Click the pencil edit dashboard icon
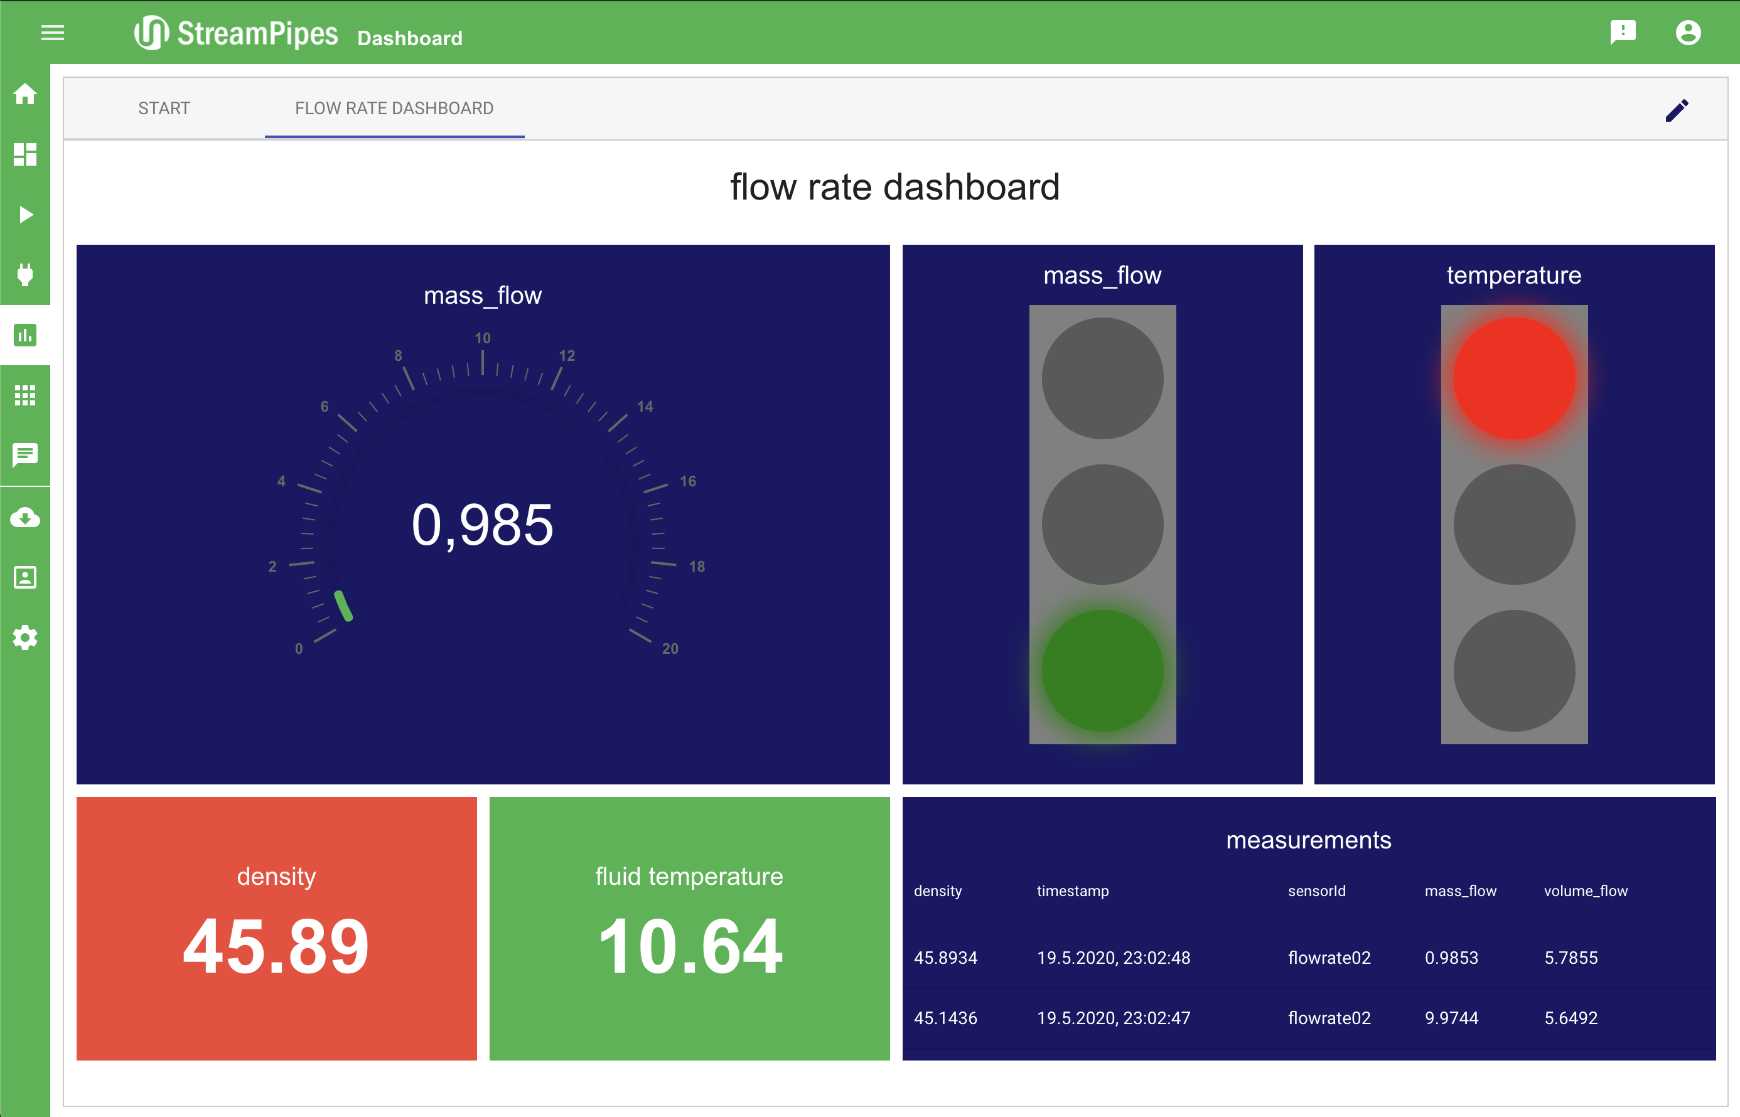This screenshot has height=1117, width=1740. tap(1677, 110)
